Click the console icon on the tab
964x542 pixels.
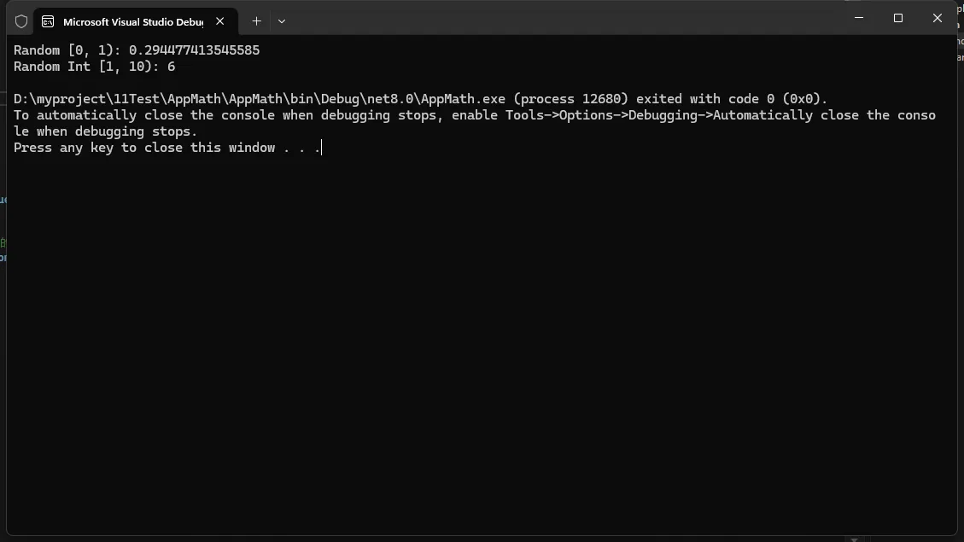coord(49,21)
